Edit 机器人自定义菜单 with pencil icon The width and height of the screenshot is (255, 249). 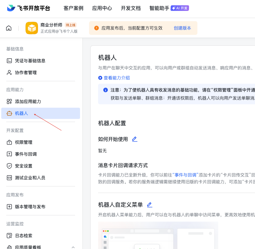[x=149, y=204]
